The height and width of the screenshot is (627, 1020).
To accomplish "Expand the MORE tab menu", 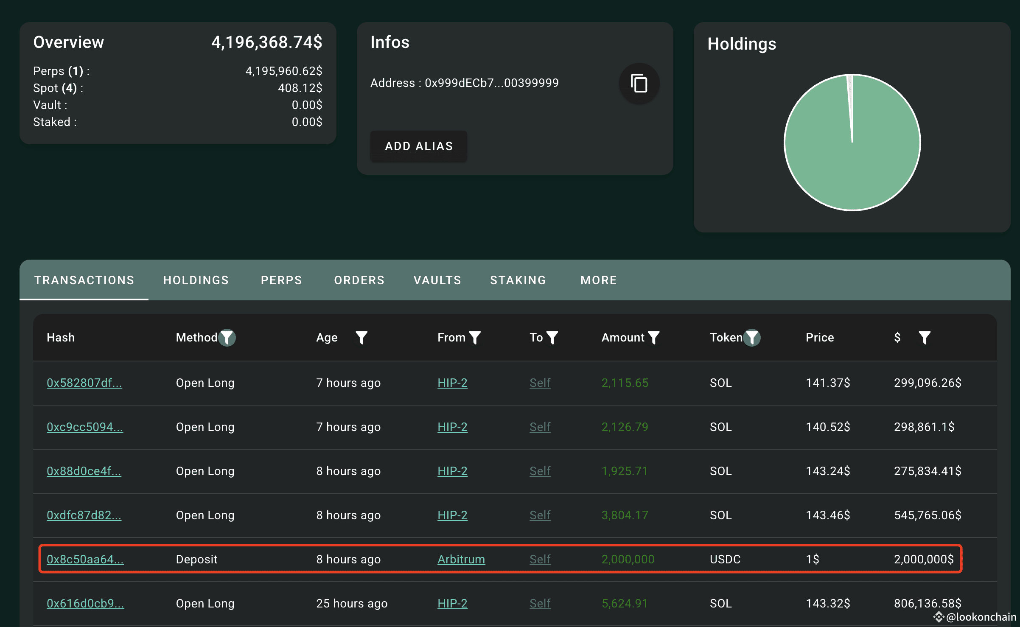I will (x=599, y=280).
